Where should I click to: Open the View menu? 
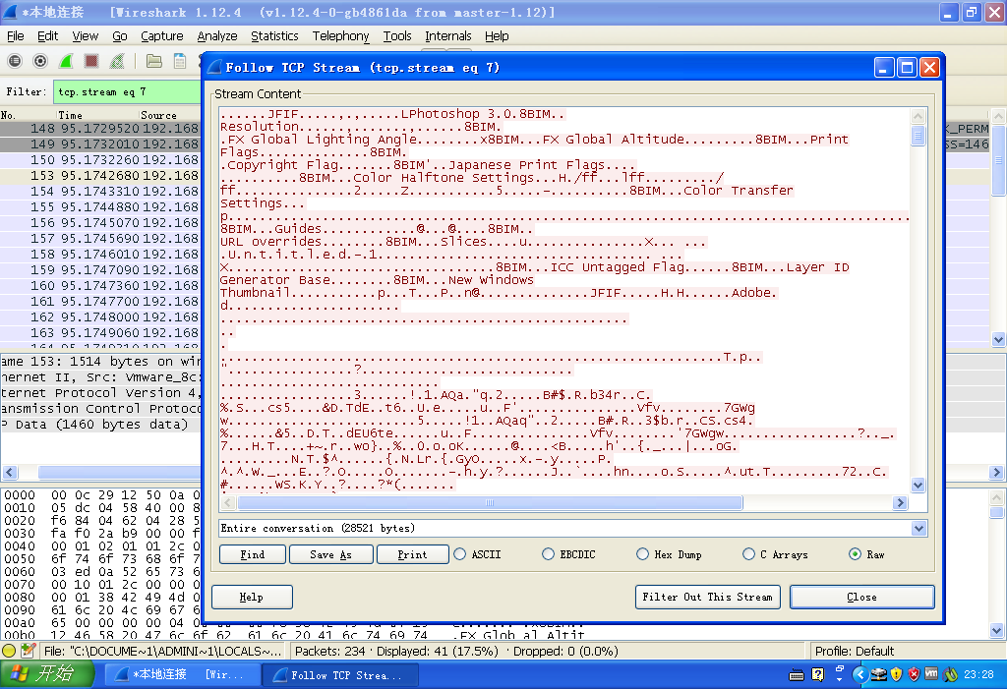pos(85,36)
